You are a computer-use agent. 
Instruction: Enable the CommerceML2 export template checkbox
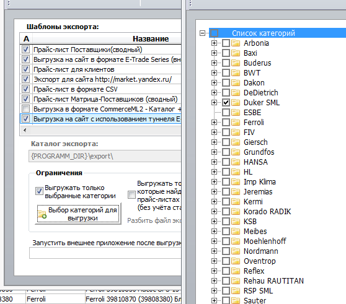[25, 109]
